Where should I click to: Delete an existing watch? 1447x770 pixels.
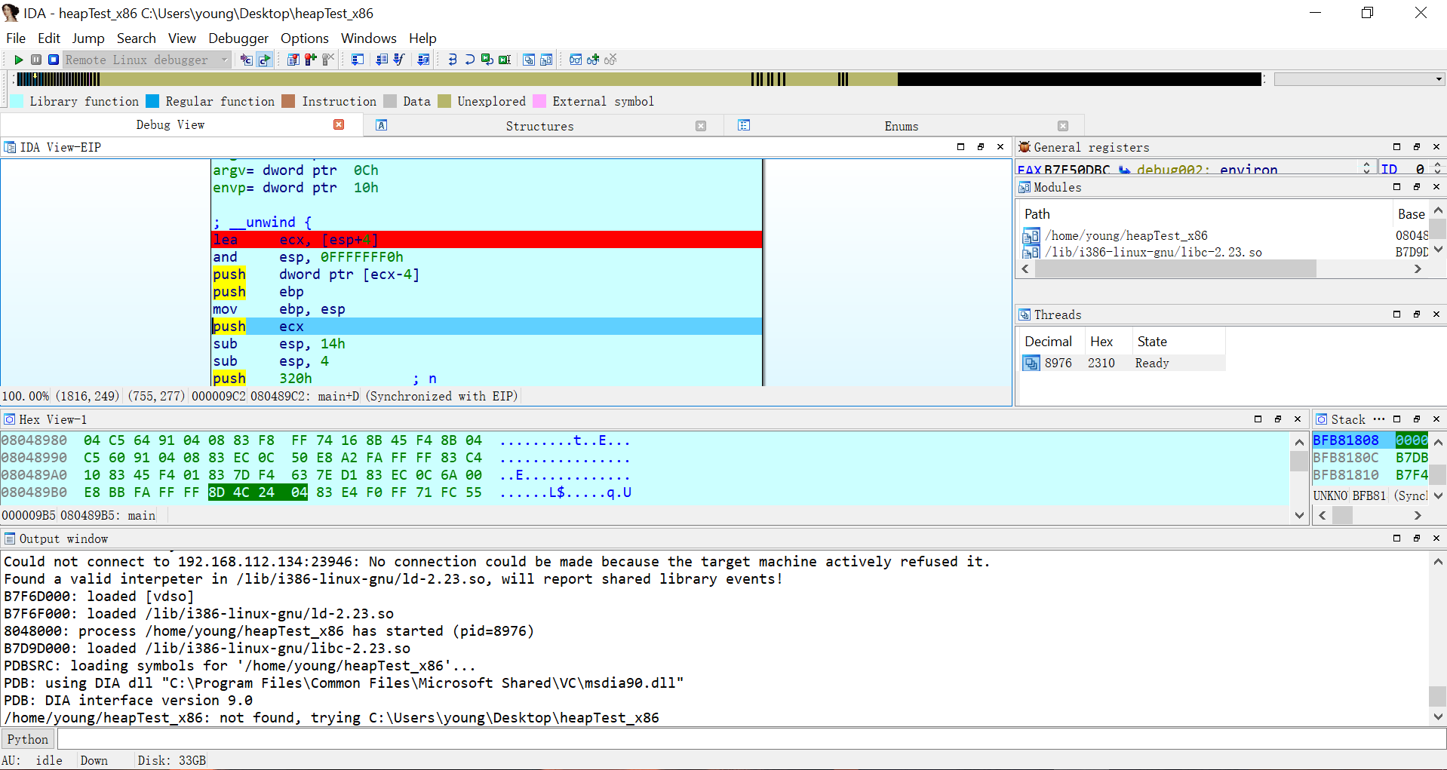coord(611,60)
